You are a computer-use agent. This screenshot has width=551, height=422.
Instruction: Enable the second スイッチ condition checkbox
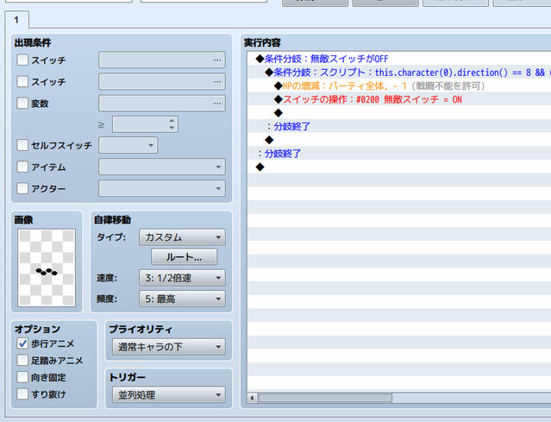[x=22, y=82]
